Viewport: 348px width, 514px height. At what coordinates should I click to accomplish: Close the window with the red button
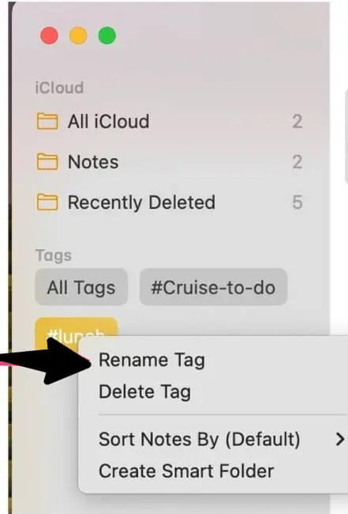[49, 36]
